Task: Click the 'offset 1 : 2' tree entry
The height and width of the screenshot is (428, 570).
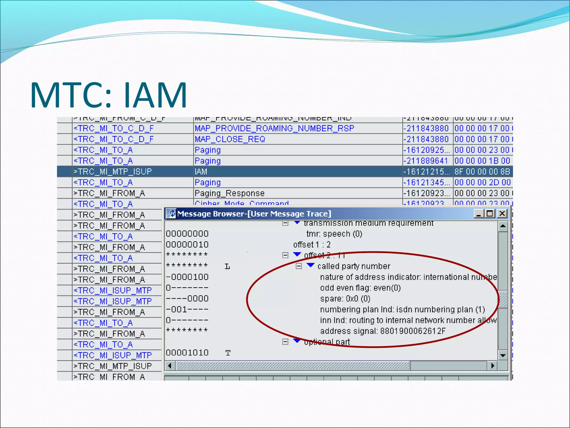Action: click(x=312, y=245)
